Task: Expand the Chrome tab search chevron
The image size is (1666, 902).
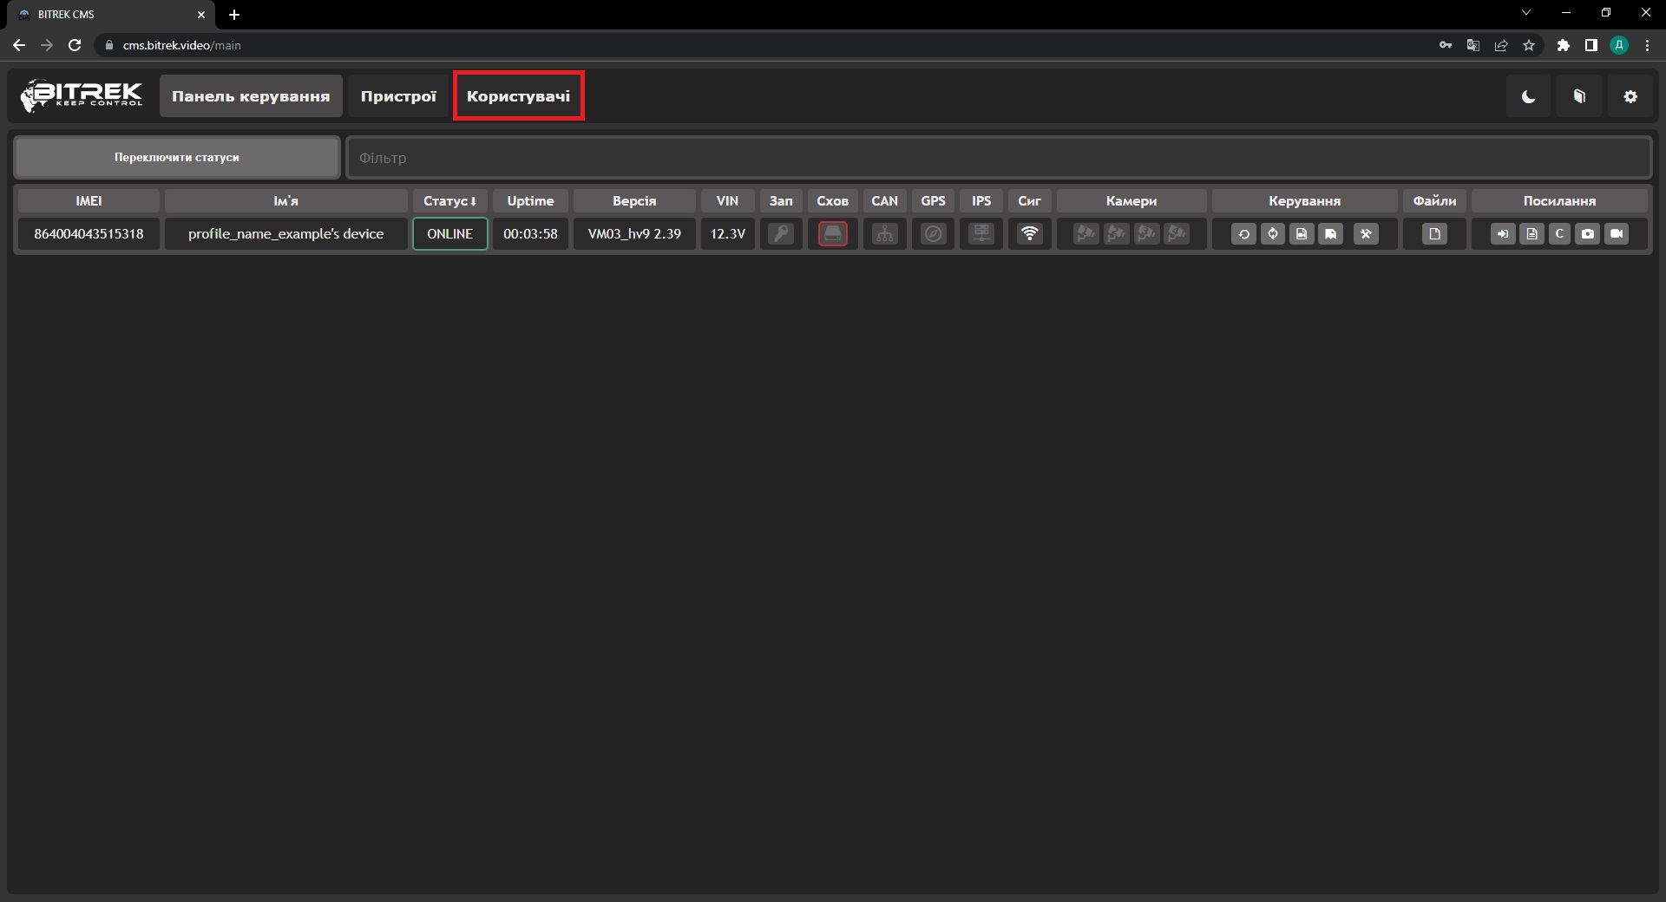Action: [x=1526, y=13]
